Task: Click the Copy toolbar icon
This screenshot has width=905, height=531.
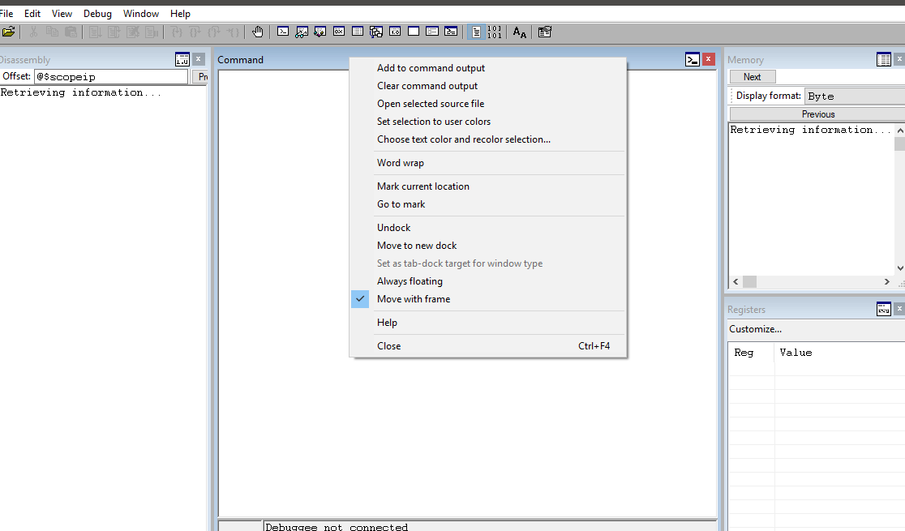Action: coord(52,32)
